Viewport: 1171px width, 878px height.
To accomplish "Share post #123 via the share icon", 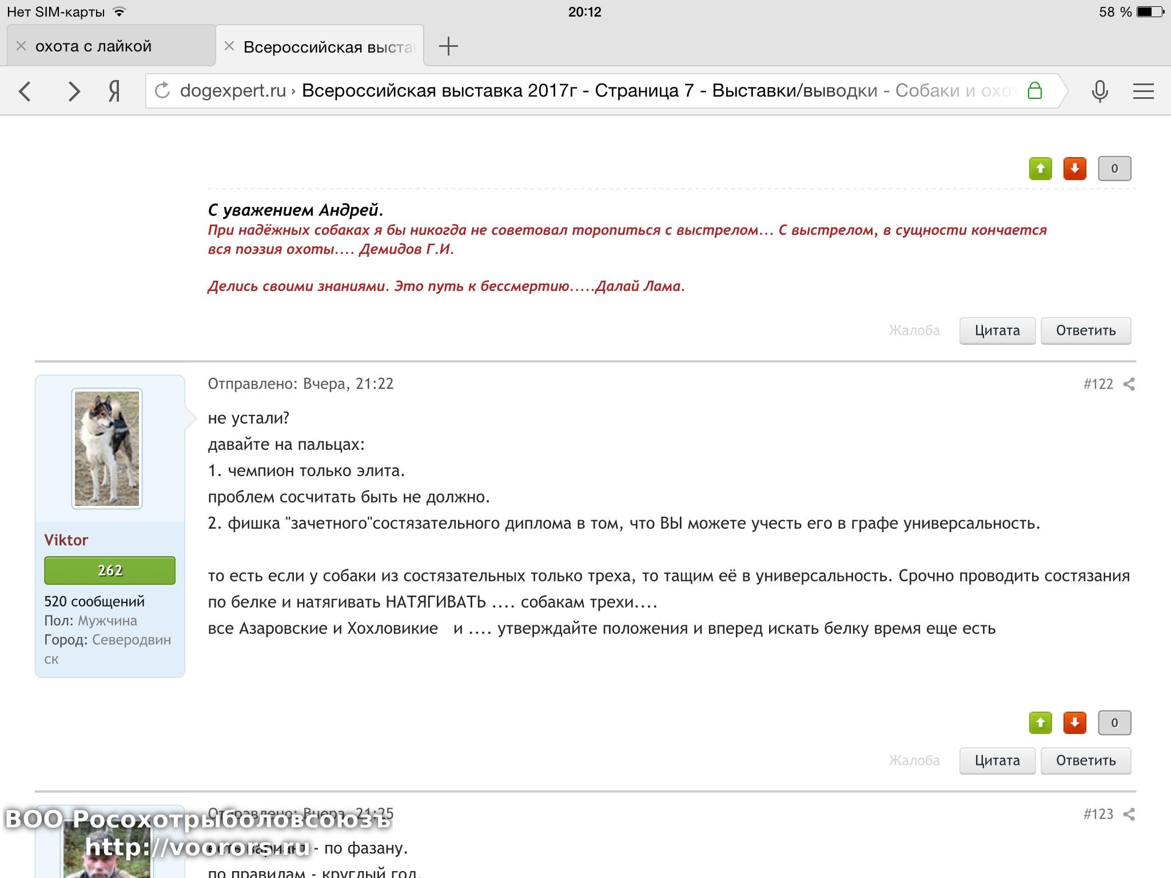I will tap(1129, 815).
